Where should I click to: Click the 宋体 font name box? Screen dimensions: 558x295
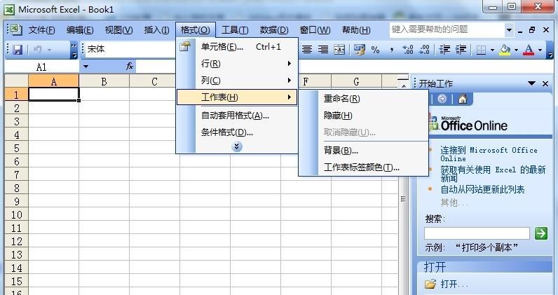(x=130, y=50)
